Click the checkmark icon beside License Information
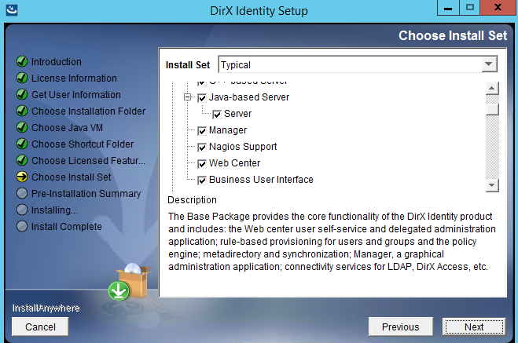The image size is (518, 343). 22,78
